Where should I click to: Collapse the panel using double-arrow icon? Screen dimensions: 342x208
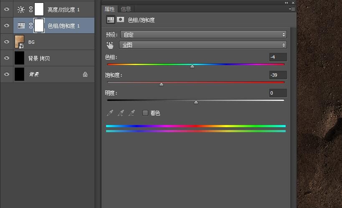(x=286, y=3)
